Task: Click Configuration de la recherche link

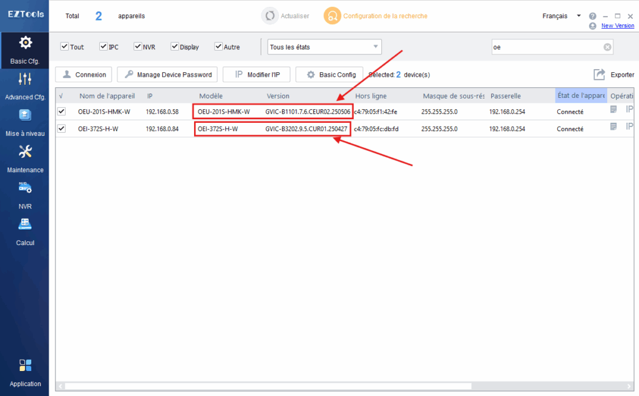Action: point(385,16)
